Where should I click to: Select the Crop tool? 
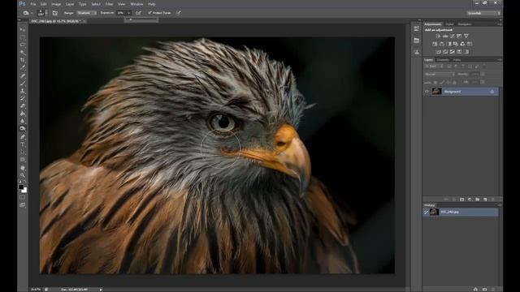[x=23, y=60]
